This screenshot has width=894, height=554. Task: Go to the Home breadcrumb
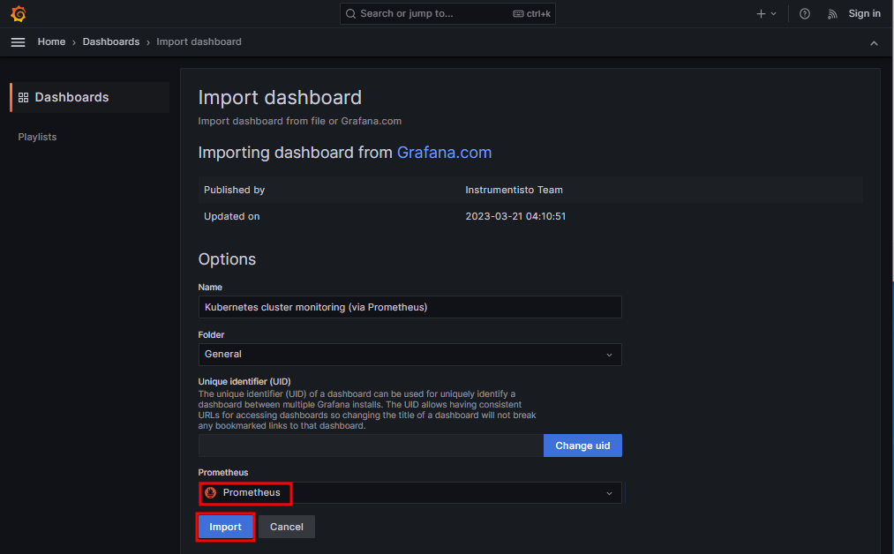point(51,41)
